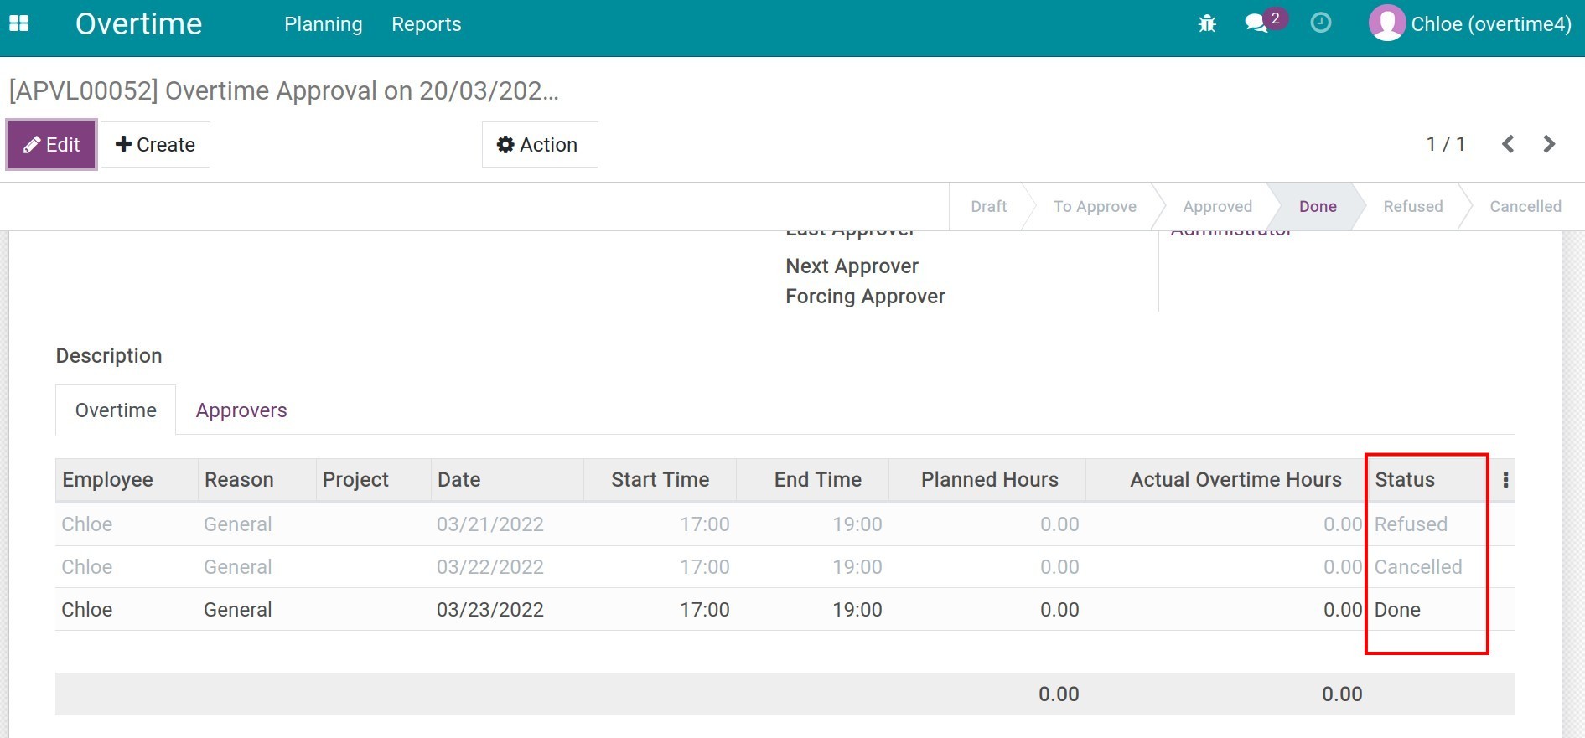Image resolution: width=1585 pixels, height=738 pixels.
Task: Open column options three-dot menu
Action: point(1505,480)
